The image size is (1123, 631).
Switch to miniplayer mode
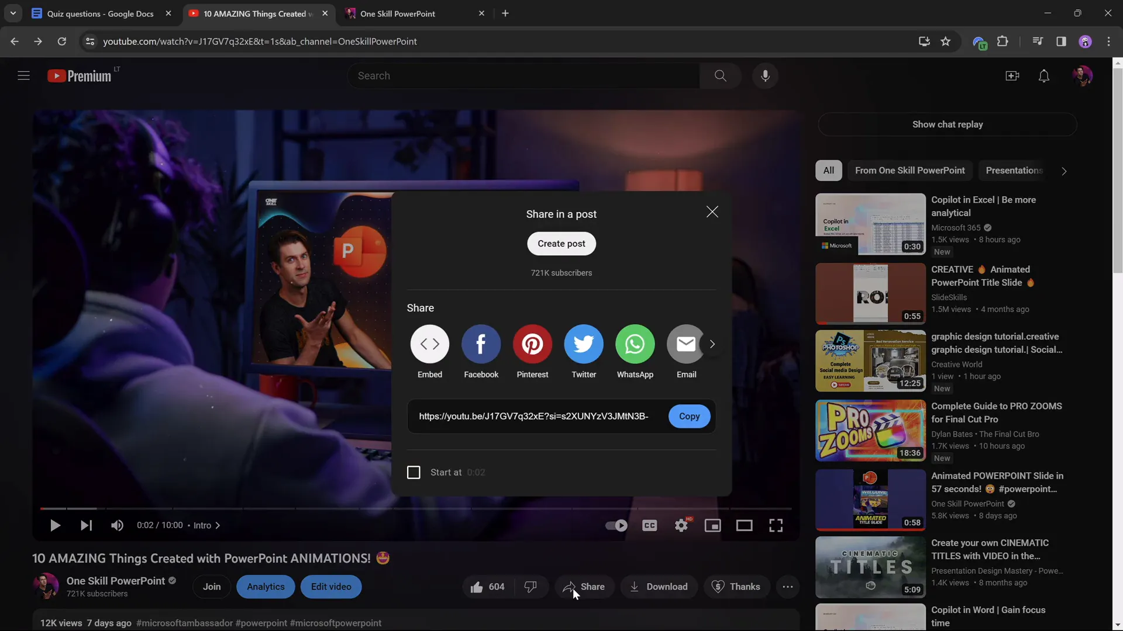pos(712,525)
